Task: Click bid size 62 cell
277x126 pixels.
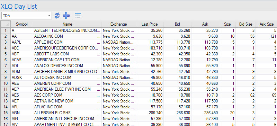Action: coord(246,95)
